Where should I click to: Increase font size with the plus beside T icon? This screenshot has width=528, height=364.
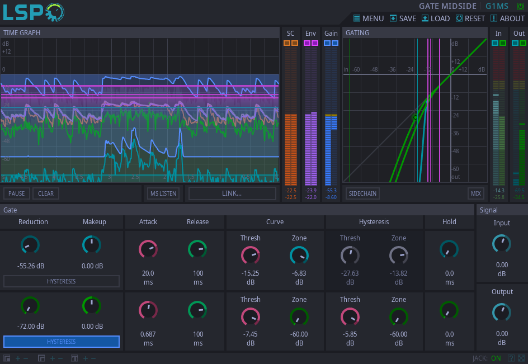(86, 358)
